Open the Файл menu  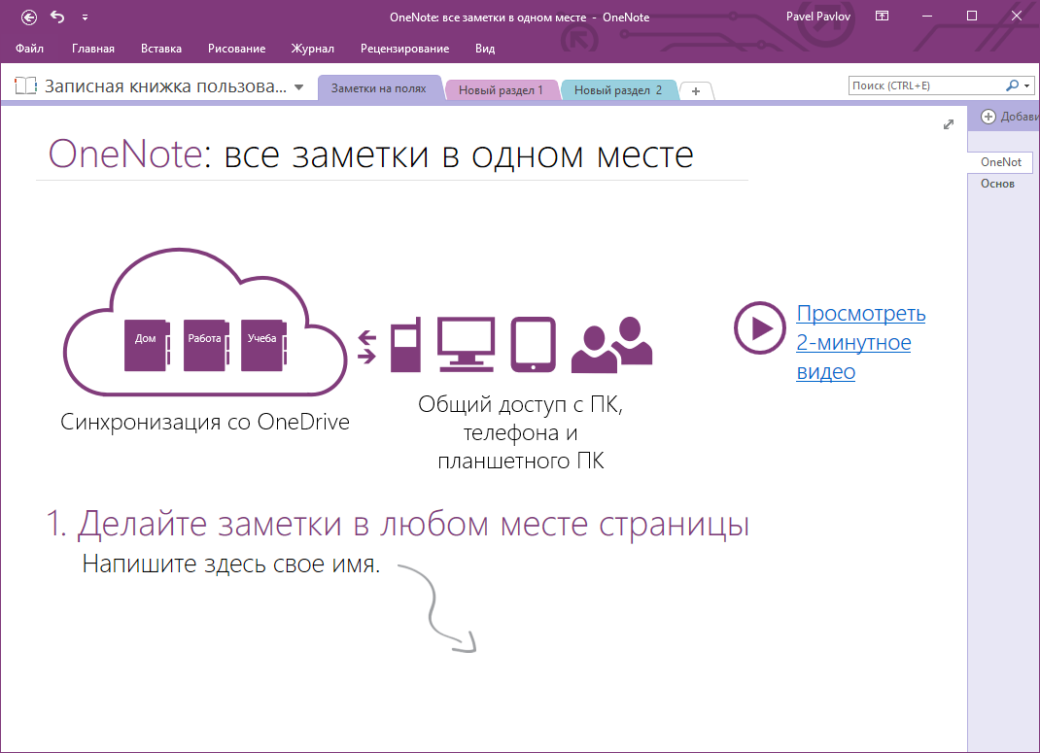click(x=30, y=49)
